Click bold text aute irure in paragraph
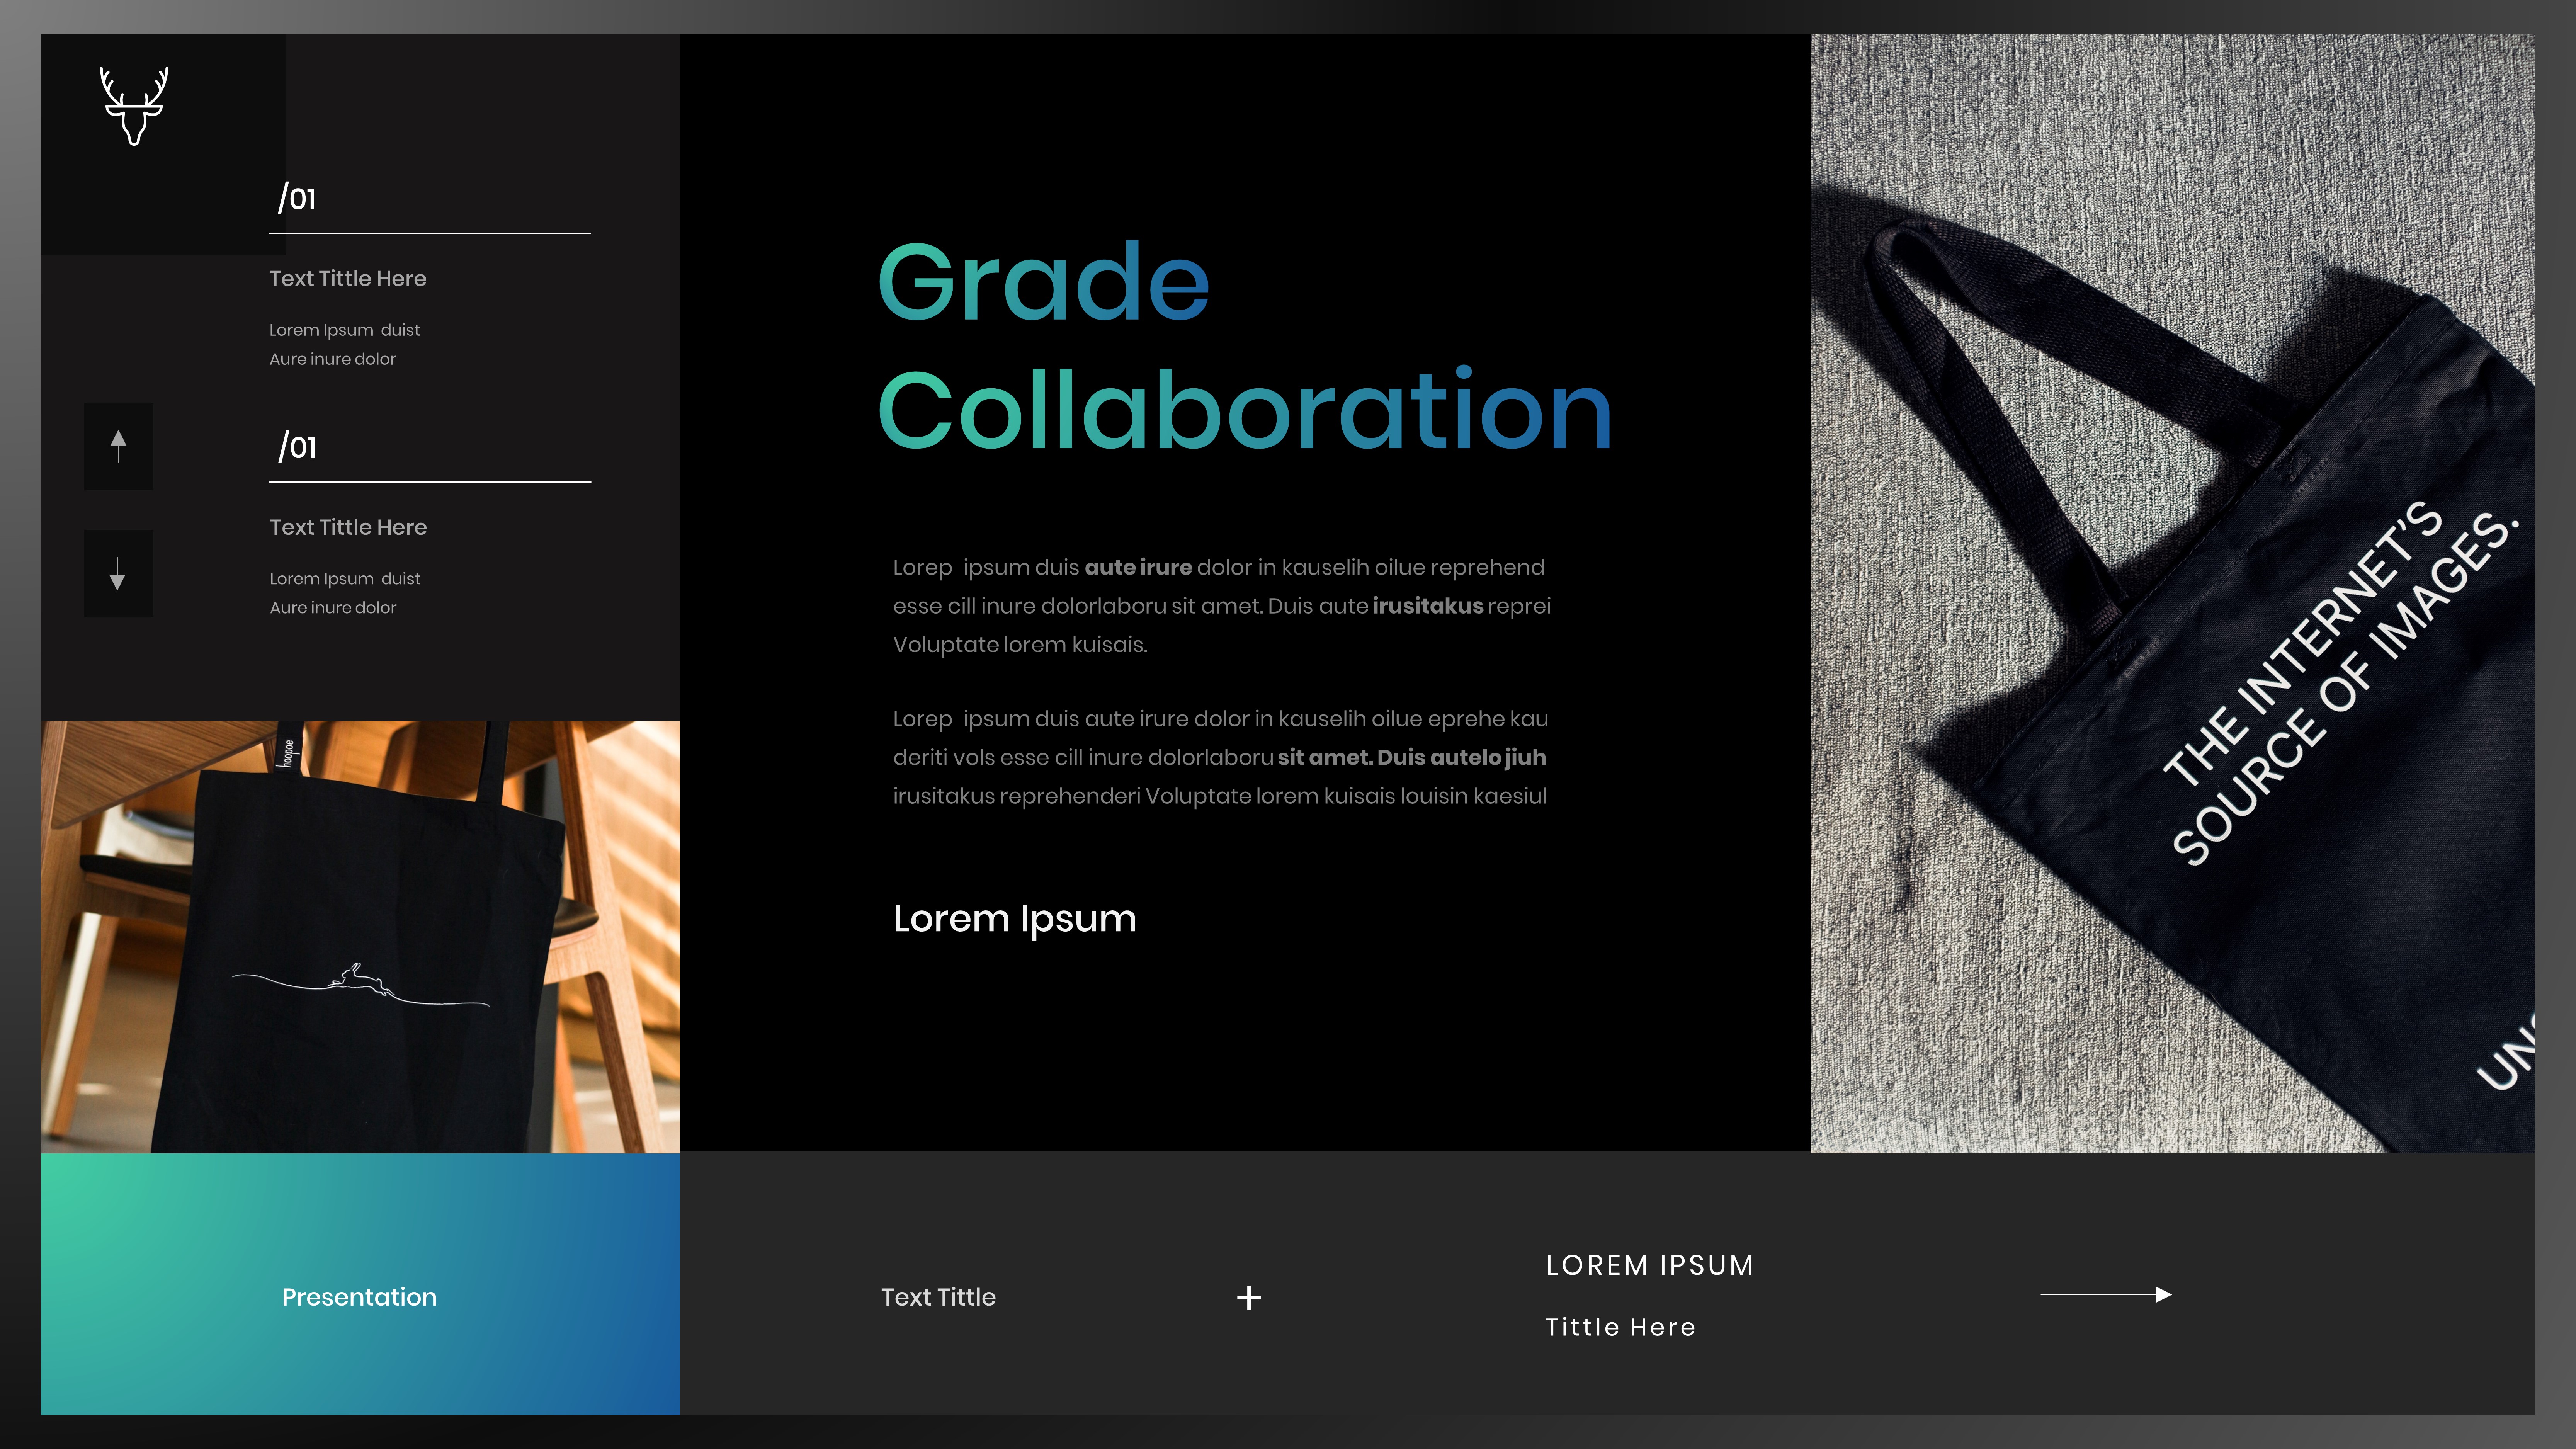2576x1449 pixels. 1137,567
